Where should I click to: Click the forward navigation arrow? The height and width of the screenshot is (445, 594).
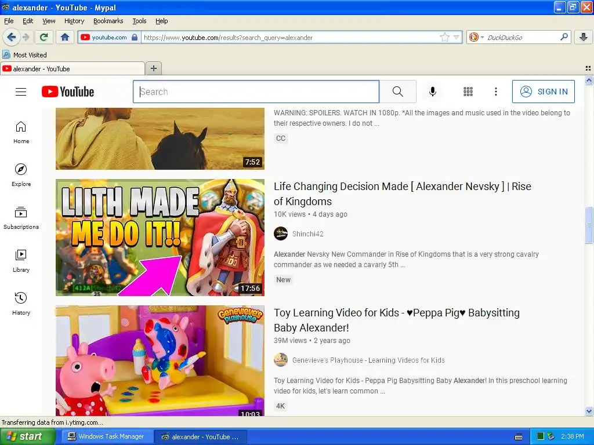[26, 37]
